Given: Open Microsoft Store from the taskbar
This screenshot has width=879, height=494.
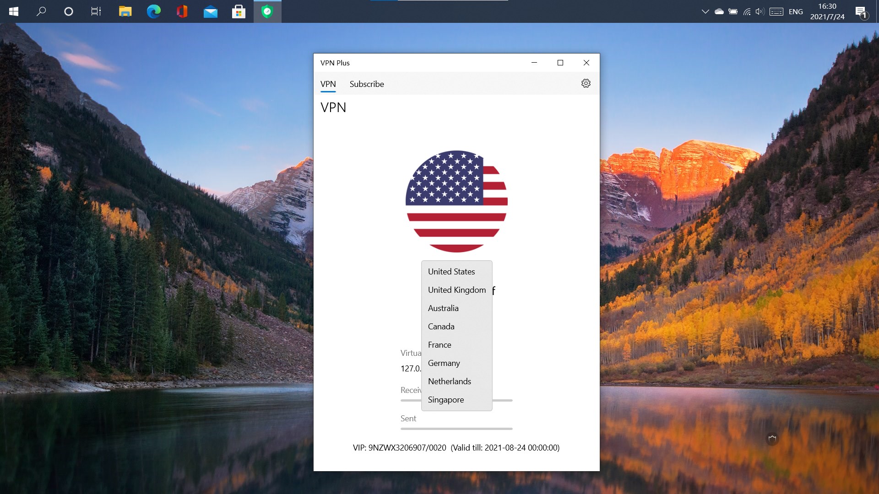Looking at the screenshot, I should coord(239,11).
